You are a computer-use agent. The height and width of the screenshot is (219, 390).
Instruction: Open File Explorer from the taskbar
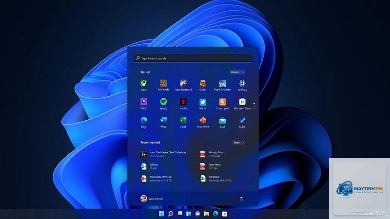[206, 214]
